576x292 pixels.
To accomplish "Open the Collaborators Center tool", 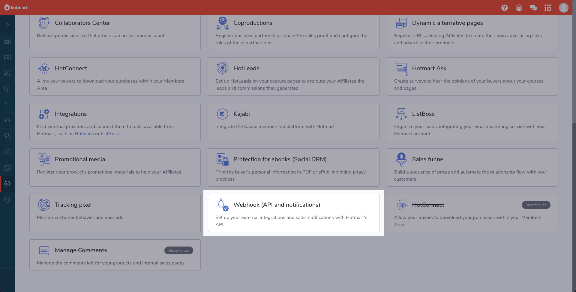I will (82, 23).
